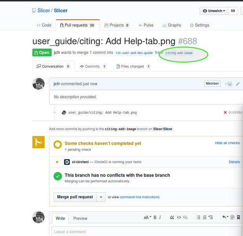Toggle Unwatch for the repository
The image size is (243, 236).
[214, 11]
